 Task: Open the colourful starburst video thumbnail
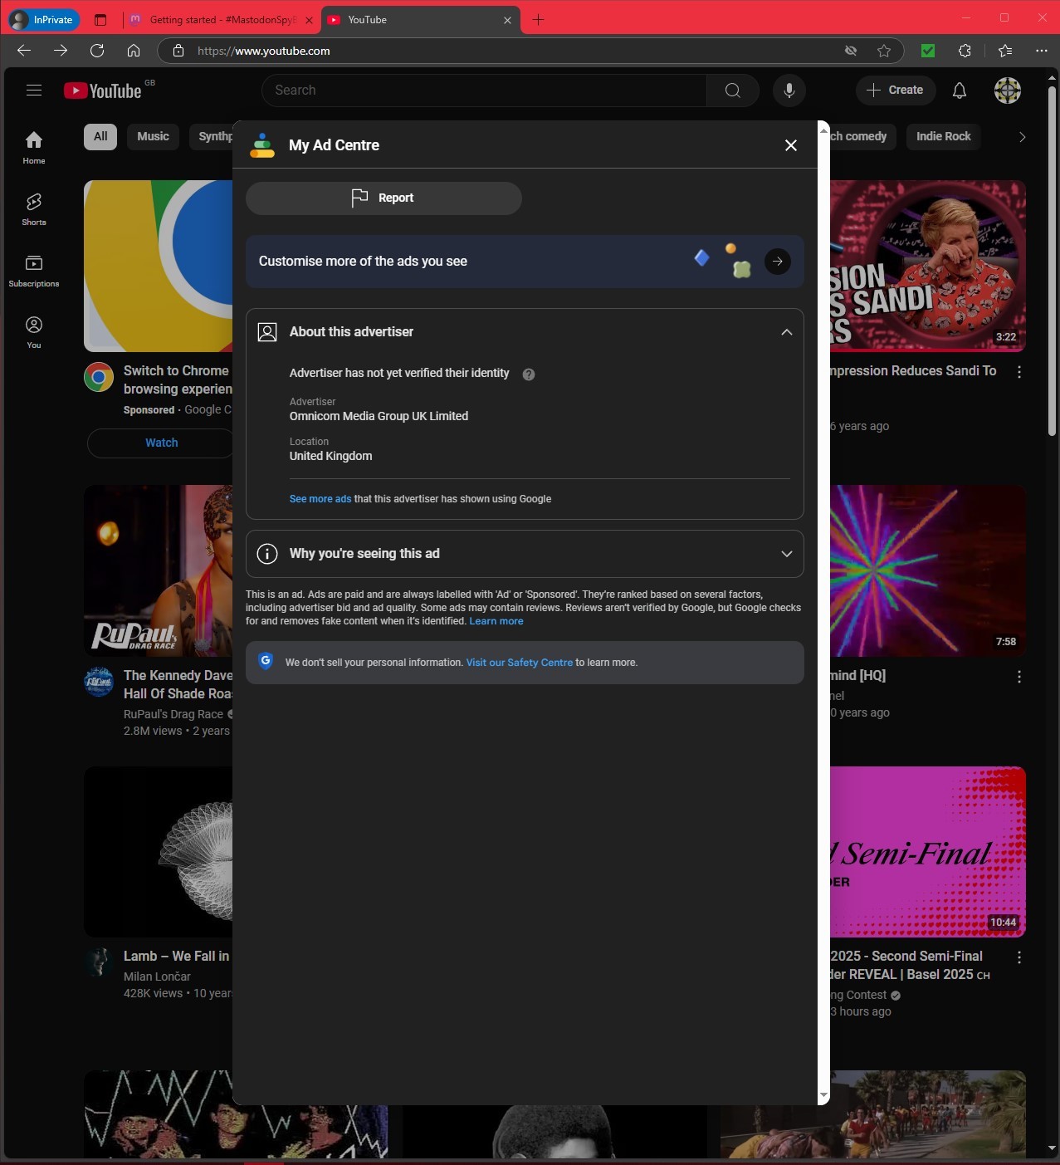pos(928,570)
